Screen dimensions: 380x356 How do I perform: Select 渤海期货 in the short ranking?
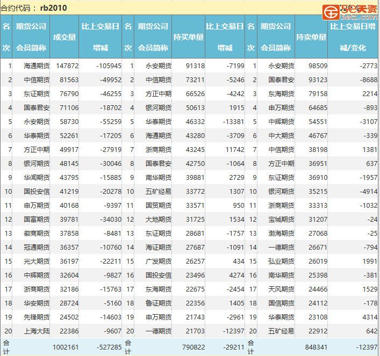point(281,234)
